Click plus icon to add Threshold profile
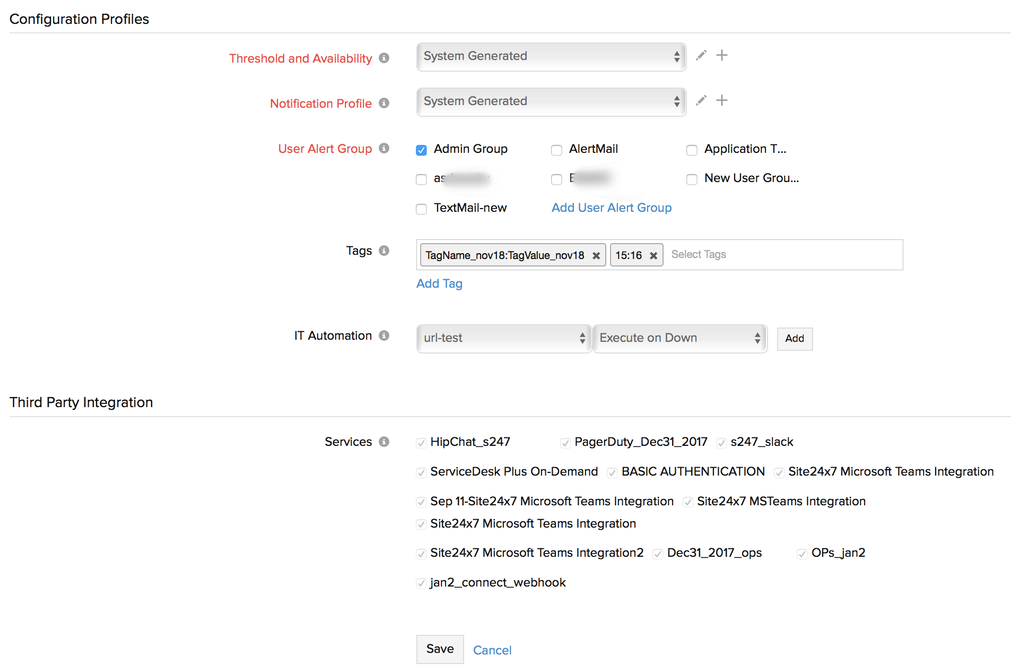 pos(721,55)
